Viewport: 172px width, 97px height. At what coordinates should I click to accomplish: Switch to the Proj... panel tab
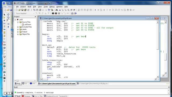click(x=18, y=84)
